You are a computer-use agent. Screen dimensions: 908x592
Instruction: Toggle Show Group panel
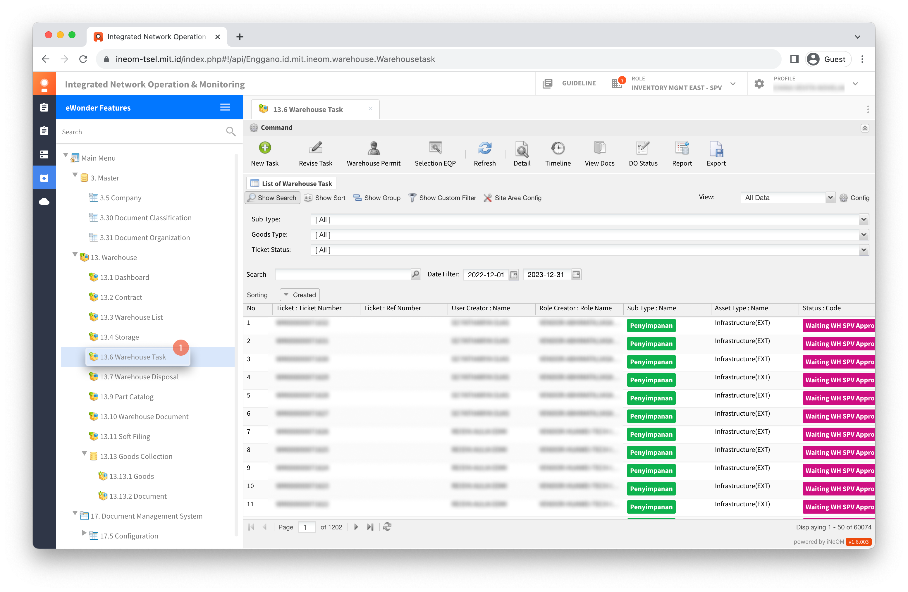tap(376, 198)
